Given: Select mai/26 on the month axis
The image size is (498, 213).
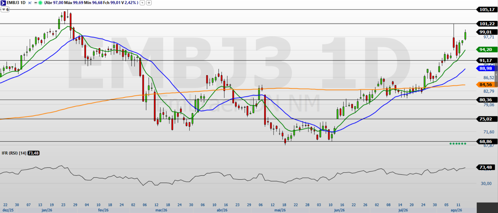Looking at the screenshot, I should (x=280, y=210).
